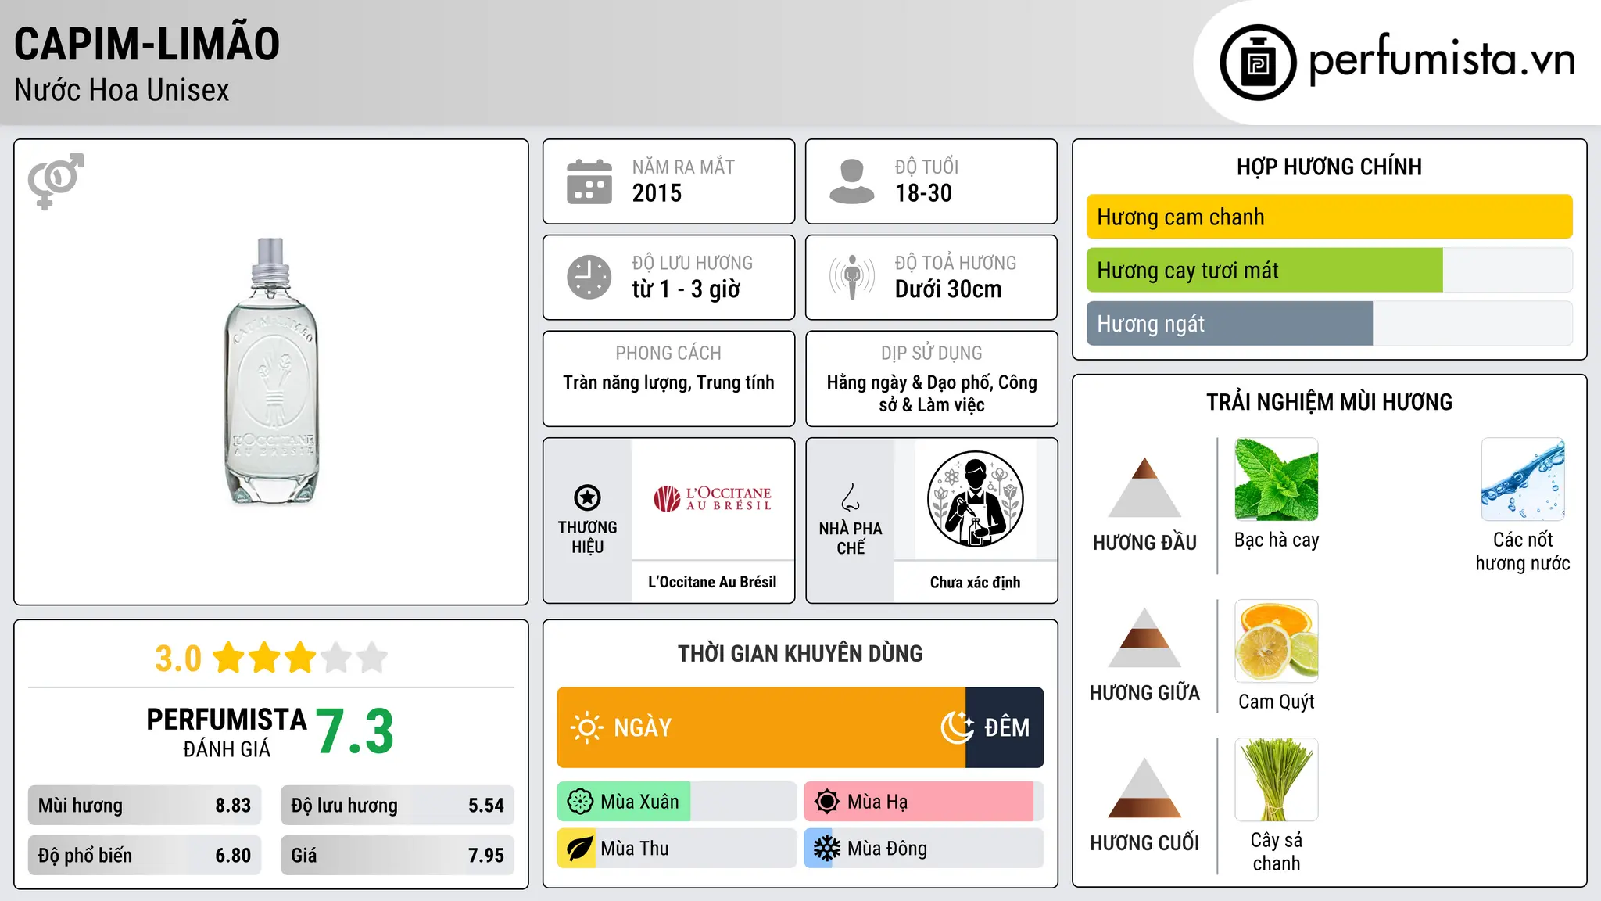Click the L'Occitane Au Brésil brand logo

coord(712,498)
